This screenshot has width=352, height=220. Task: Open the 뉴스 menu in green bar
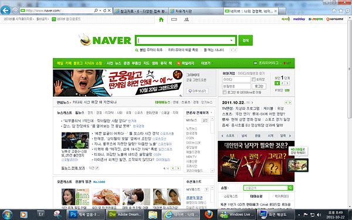point(118,63)
